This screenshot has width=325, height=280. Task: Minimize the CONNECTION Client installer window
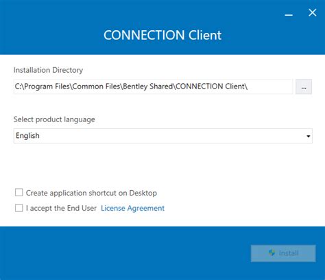pos(289,14)
